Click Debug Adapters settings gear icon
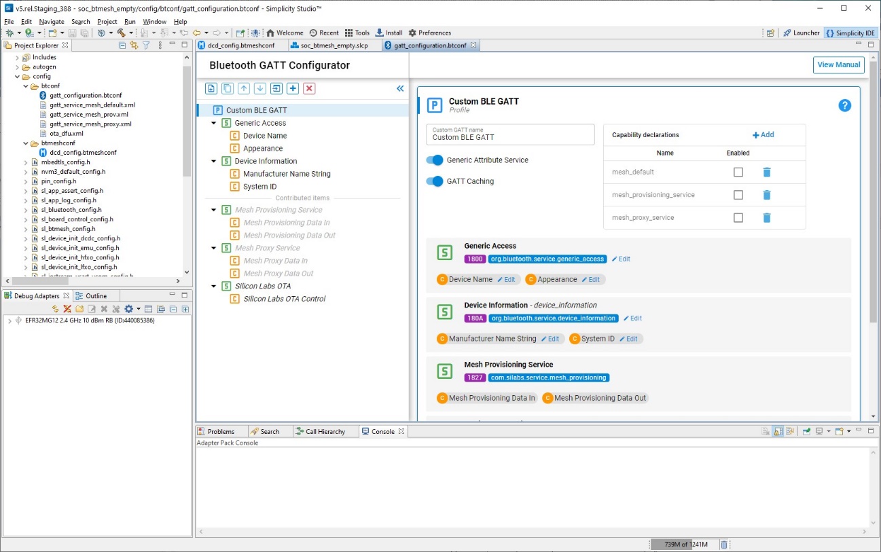 pyautogui.click(x=128, y=309)
